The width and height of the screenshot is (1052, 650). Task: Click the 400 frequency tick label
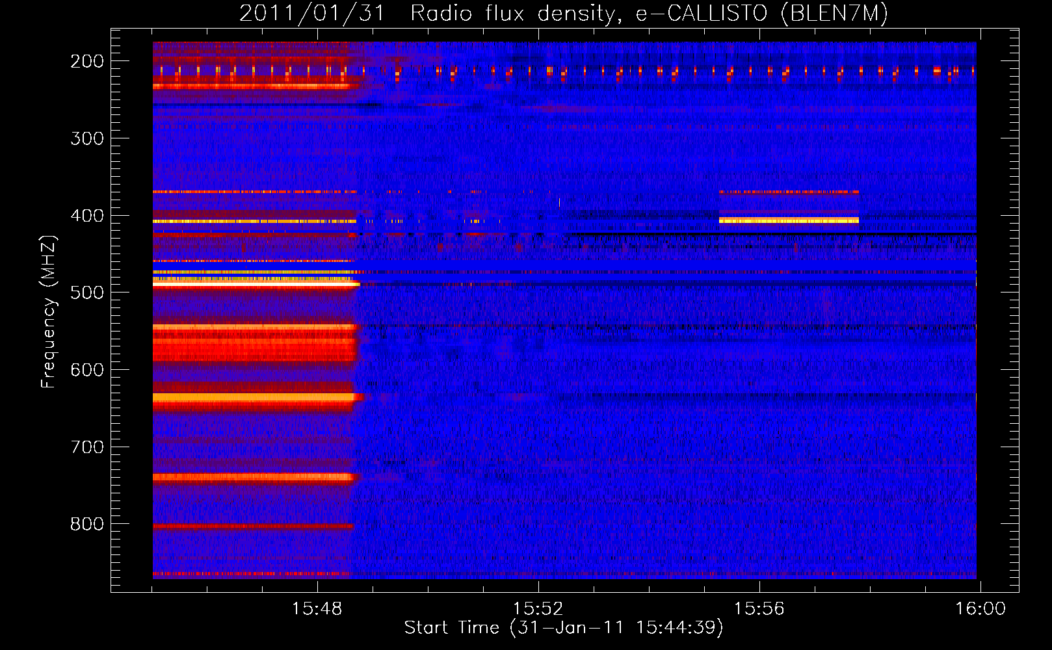pos(87,216)
